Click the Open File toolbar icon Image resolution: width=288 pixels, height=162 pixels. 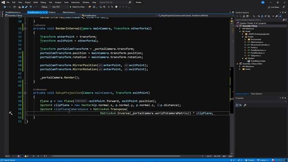[x=19, y=7]
